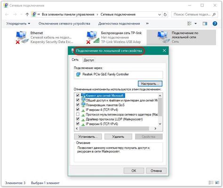Toggle the preview pane icon

[205, 23]
